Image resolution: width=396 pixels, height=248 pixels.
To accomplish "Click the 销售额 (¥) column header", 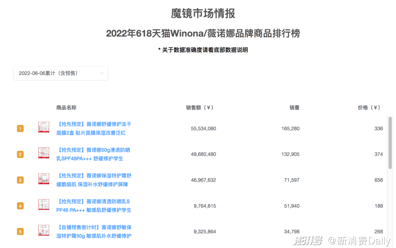I will click(199, 108).
